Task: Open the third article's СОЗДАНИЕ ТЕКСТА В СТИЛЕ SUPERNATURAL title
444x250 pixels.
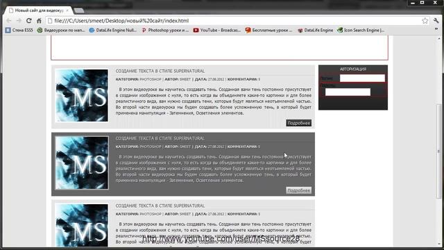Action: click(x=160, y=206)
